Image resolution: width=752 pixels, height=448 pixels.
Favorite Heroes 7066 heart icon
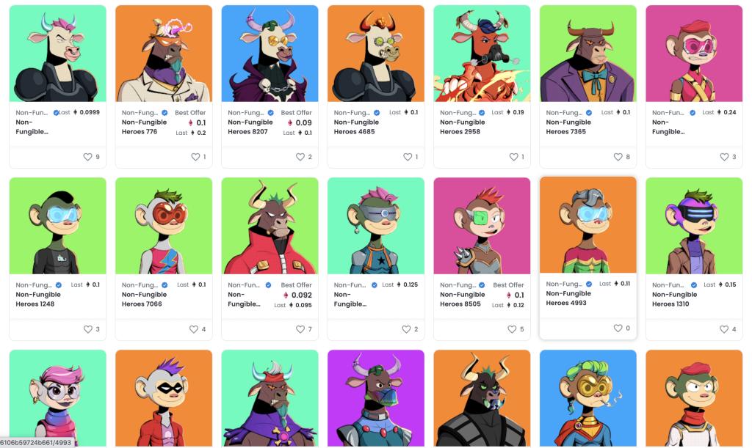pyautogui.click(x=194, y=328)
